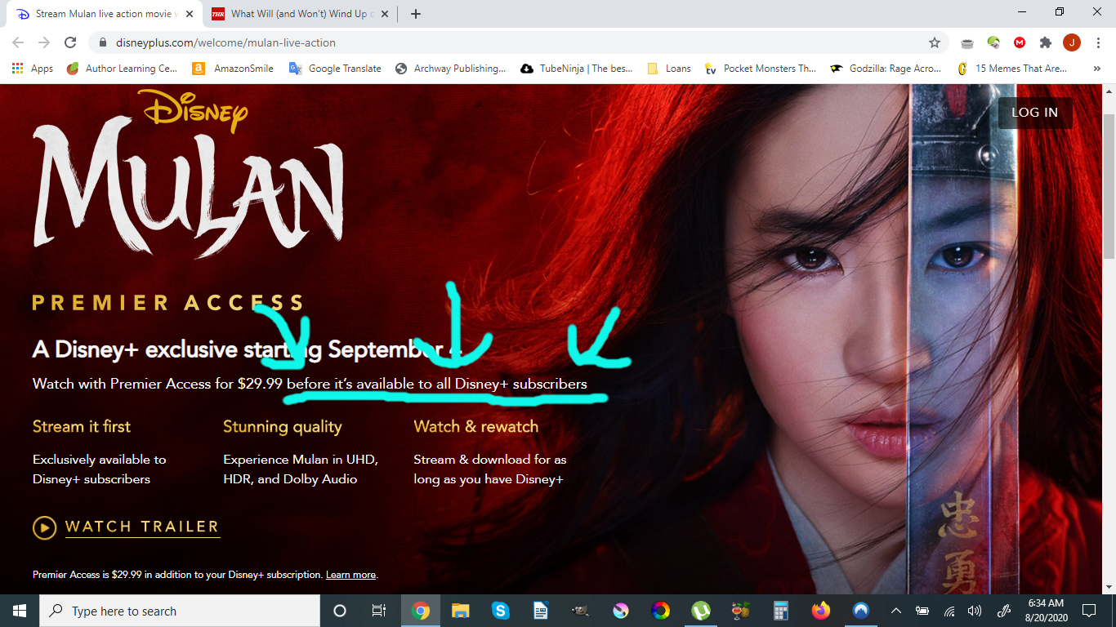This screenshot has height=627, width=1116.
Task: Open uTorrent from the taskbar
Action: [x=701, y=611]
